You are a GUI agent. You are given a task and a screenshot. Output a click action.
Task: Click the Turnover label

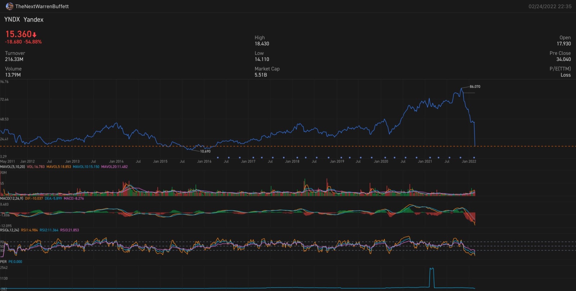tap(15, 53)
